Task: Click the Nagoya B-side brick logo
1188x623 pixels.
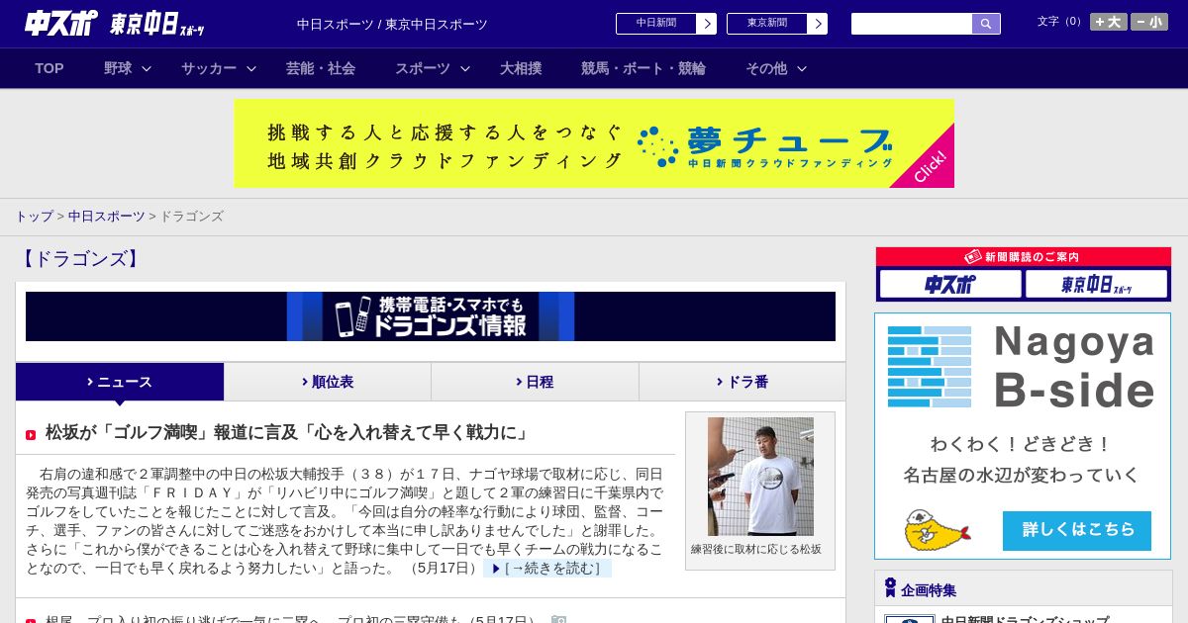Action: [x=930, y=366]
